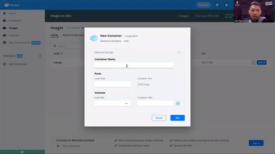Click the Images cloud icon
275x154 pixels.
click(x=5, y=28)
